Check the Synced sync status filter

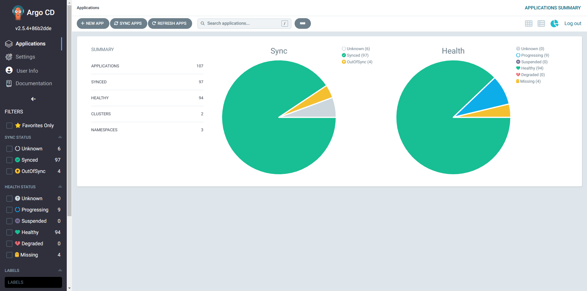point(9,160)
